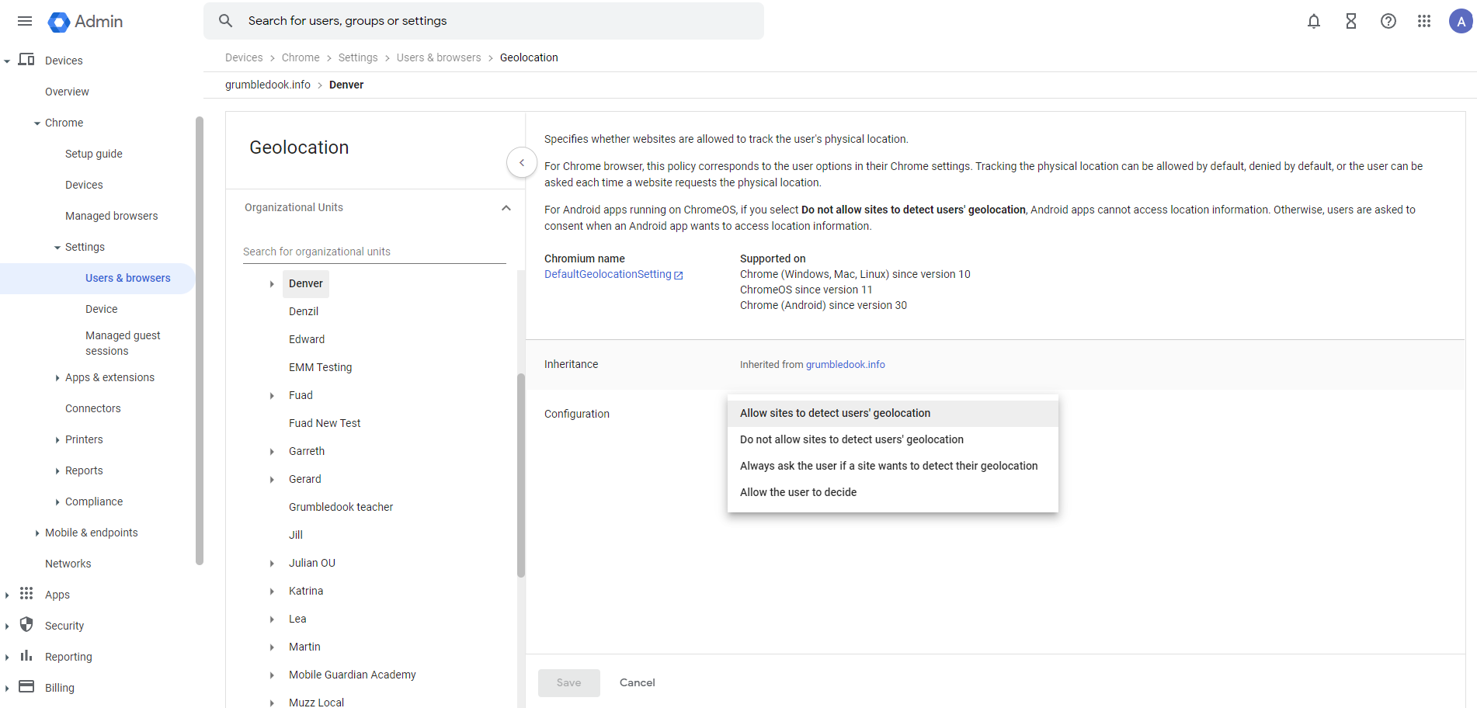Expand the Julian OU unit
Viewport: 1477px width, 708px height.
[x=272, y=564]
